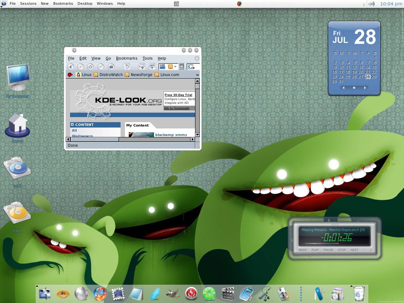Open the Free 30-Day Trial ad link
Screen dimensions: 404x303
coord(178,95)
